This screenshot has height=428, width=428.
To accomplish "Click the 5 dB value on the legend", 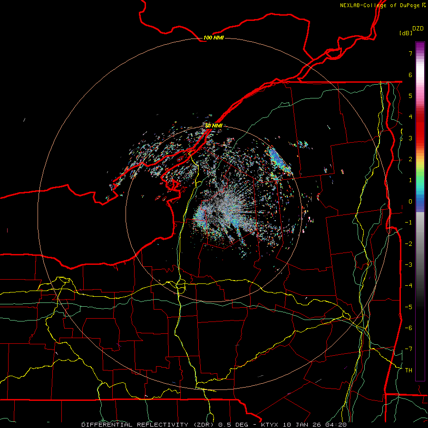I will (410, 96).
